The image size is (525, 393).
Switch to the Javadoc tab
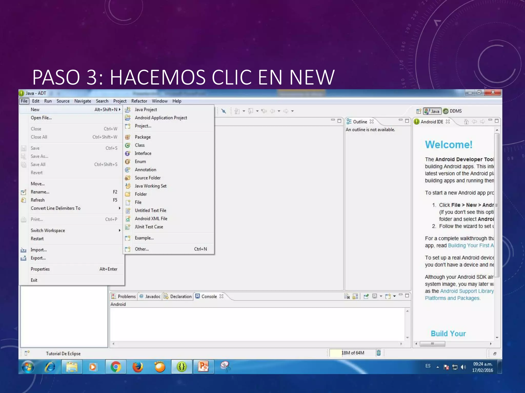point(150,296)
